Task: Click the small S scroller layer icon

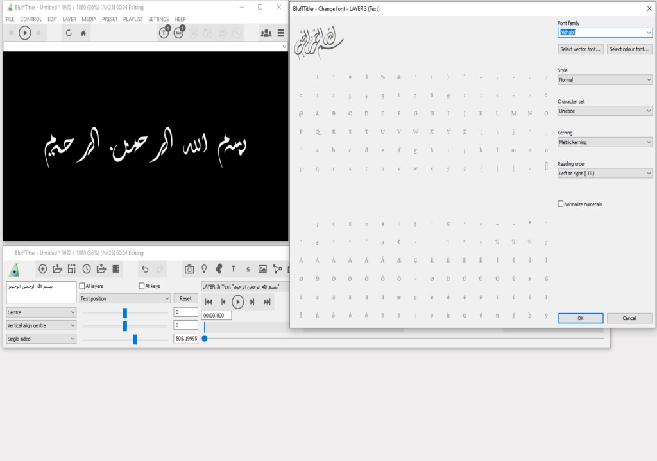Action: pos(248,270)
